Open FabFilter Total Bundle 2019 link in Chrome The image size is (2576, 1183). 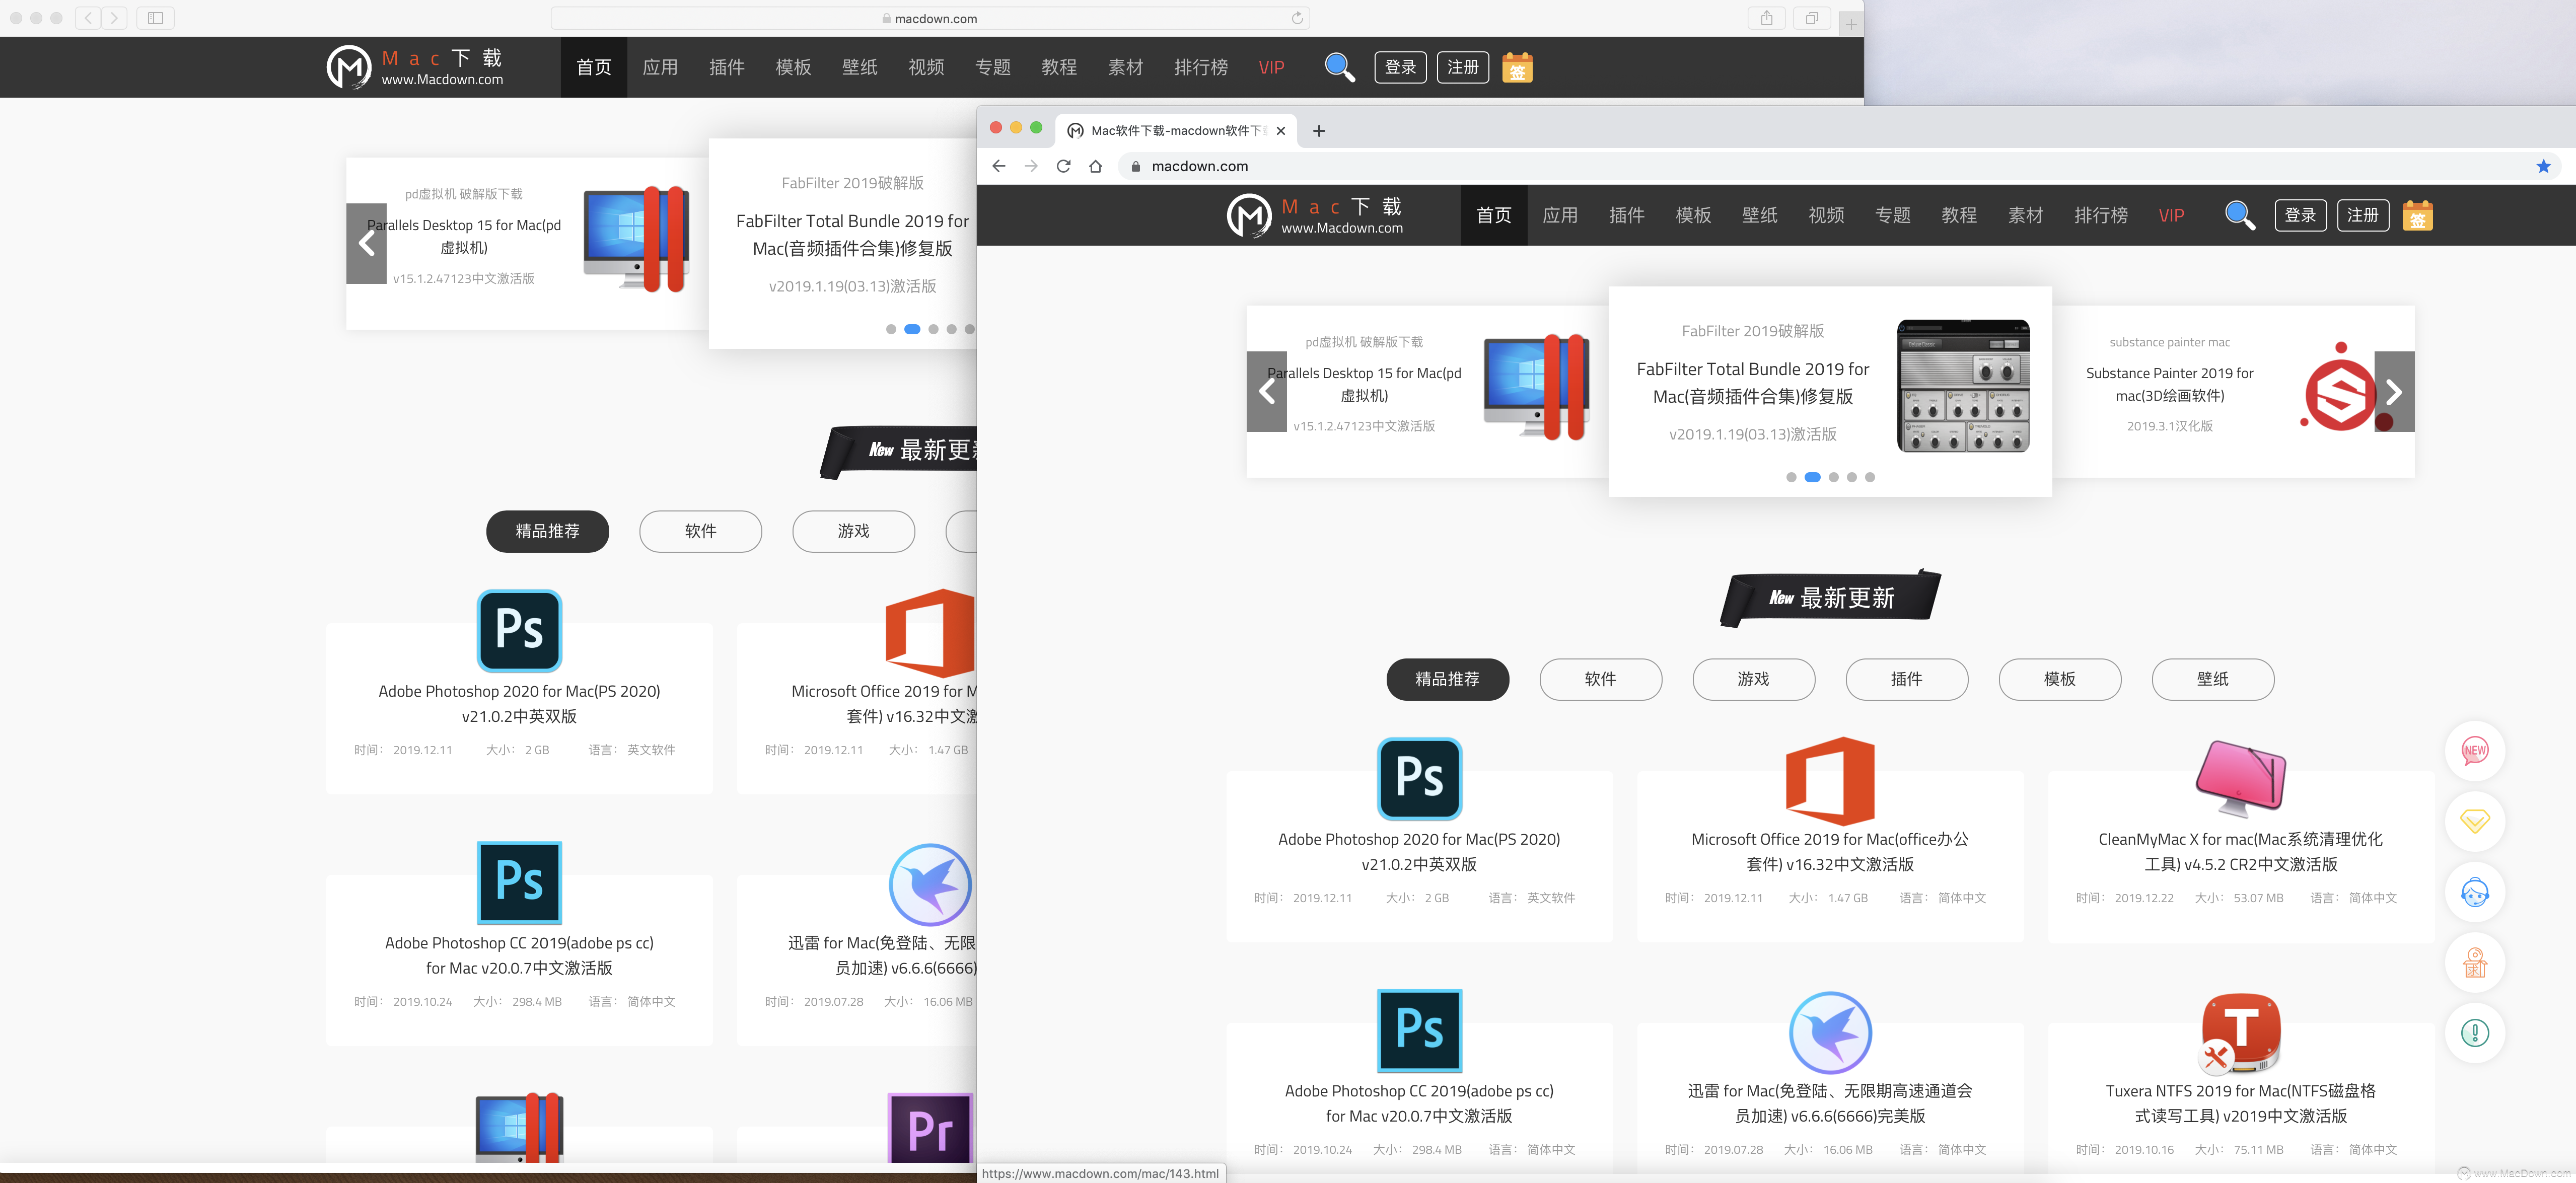tap(1752, 383)
